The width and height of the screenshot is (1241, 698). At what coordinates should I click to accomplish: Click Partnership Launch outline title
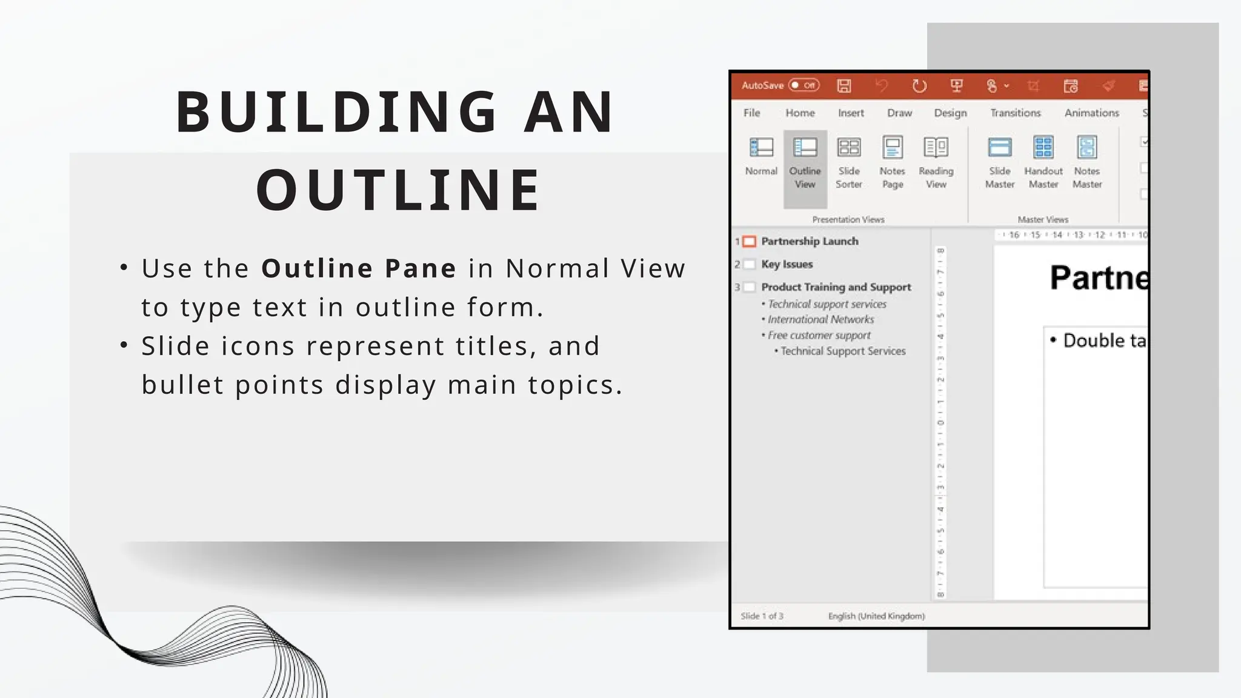(x=810, y=241)
